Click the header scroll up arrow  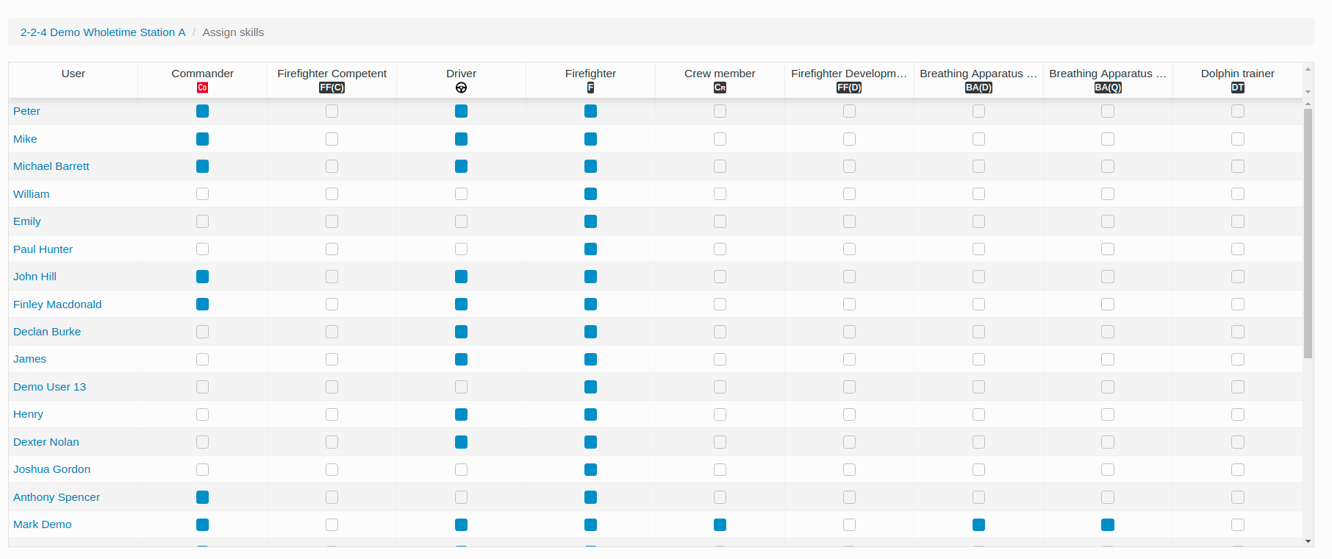[x=1308, y=69]
